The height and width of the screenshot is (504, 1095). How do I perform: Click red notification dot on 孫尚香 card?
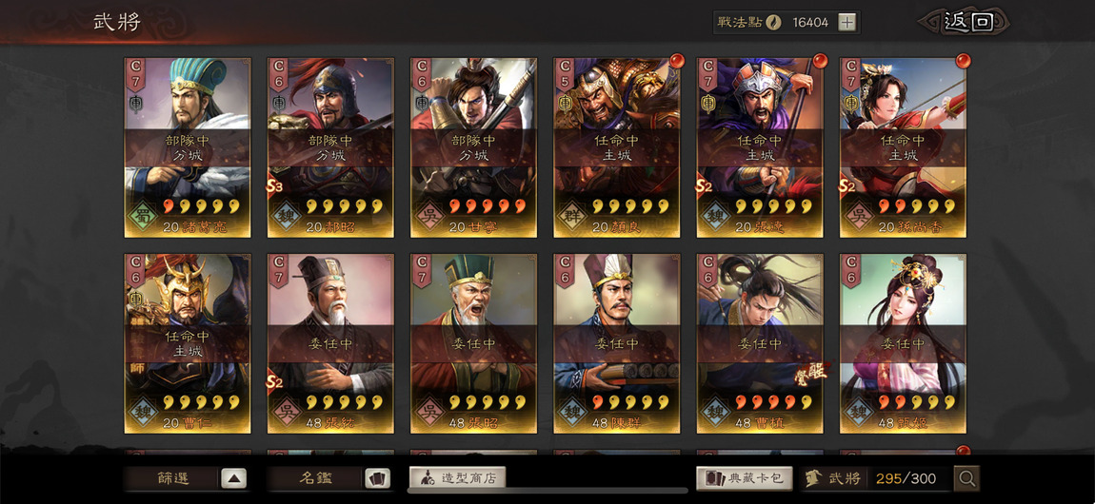coord(963,61)
